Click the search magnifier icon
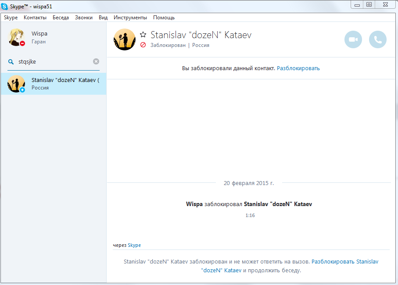Viewport: 398px width, 285px height. pyautogui.click(x=11, y=62)
